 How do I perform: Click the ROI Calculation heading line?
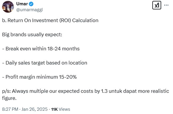click(x=50, y=20)
